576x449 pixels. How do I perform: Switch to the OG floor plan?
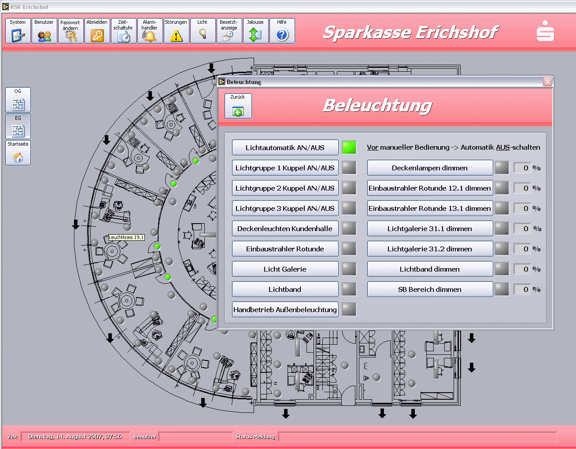pyautogui.click(x=18, y=100)
